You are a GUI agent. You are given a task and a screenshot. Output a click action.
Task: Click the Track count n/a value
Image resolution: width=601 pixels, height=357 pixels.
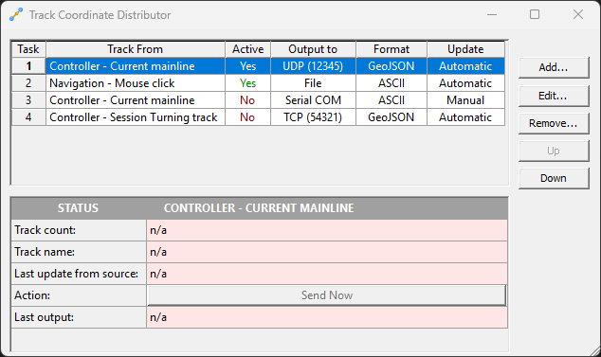click(327, 230)
